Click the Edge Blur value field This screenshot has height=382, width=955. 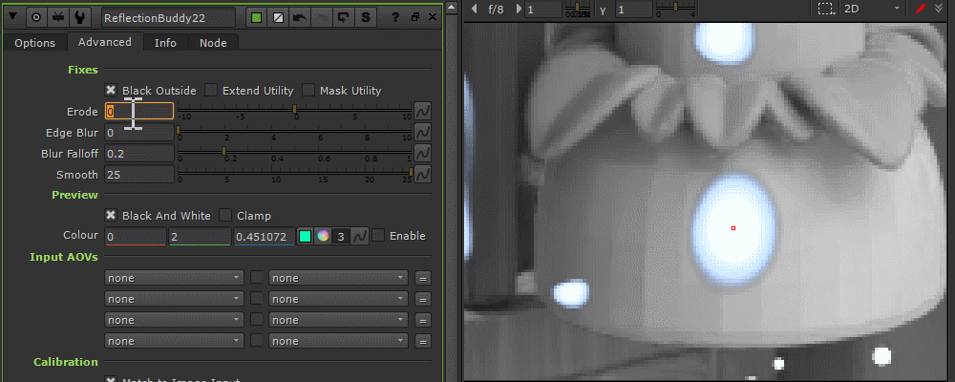pyautogui.click(x=139, y=132)
